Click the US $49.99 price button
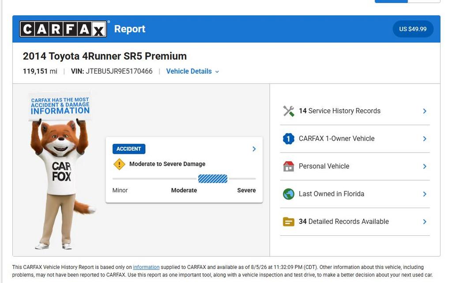Image resolution: width=452 pixels, height=283 pixels. [413, 29]
